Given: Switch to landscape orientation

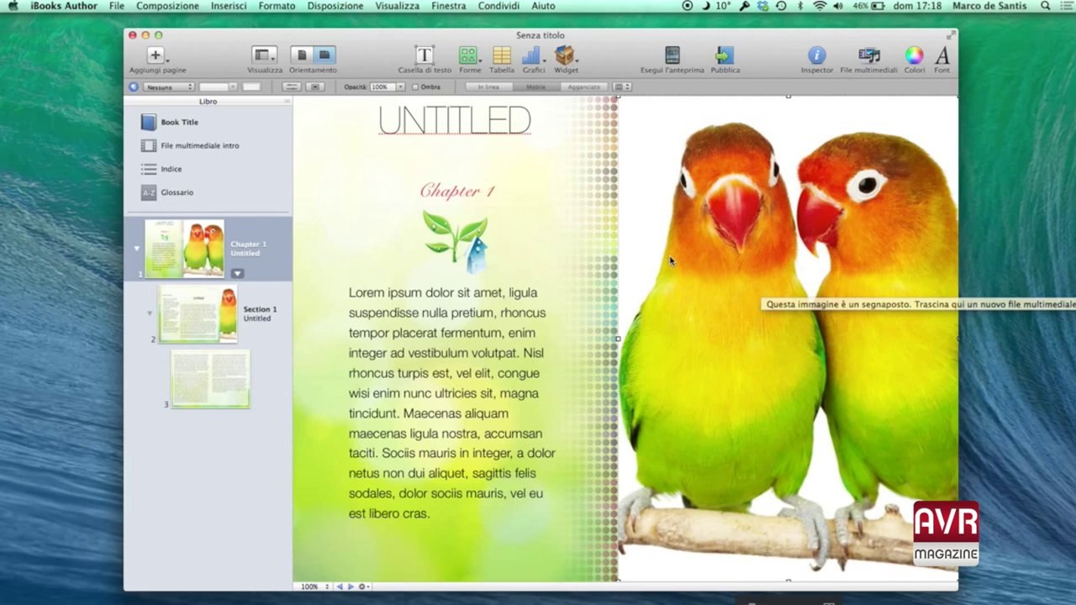Looking at the screenshot, I should tap(324, 55).
